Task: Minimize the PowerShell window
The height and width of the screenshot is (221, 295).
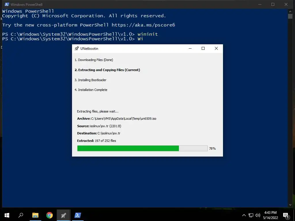Action: (260, 4)
